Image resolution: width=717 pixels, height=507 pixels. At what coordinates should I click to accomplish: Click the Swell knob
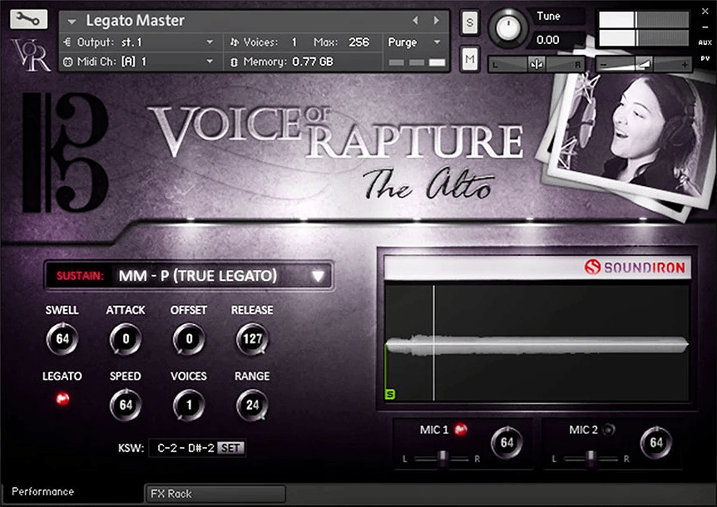pos(62,339)
